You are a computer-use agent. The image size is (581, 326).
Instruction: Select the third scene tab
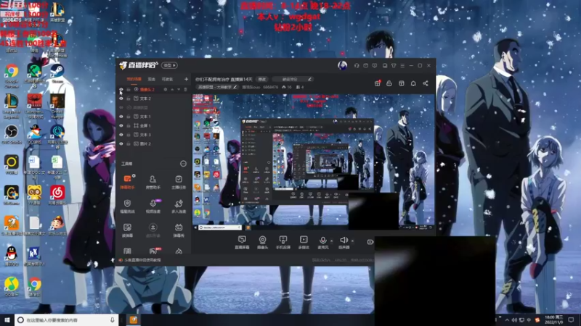click(167, 79)
